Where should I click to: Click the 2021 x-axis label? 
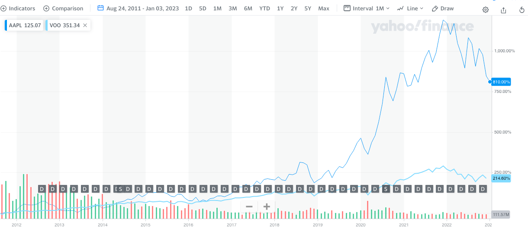[x=404, y=225]
